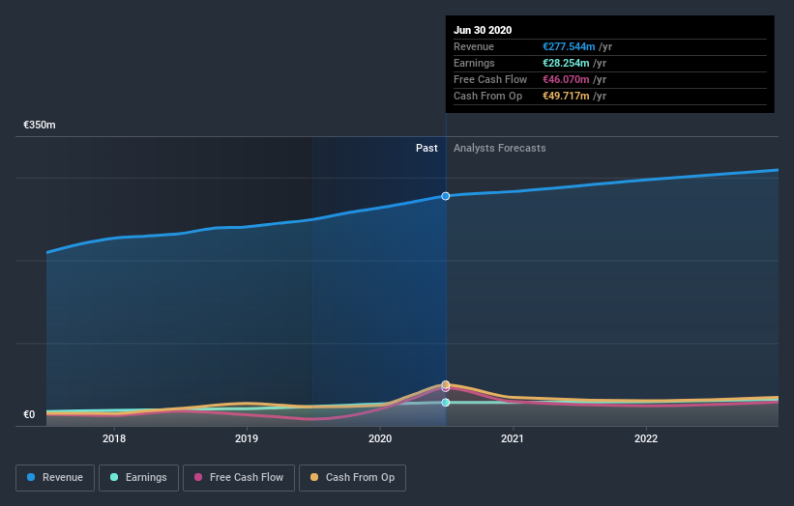This screenshot has width=794, height=506.
Task: Click the €49.717m cash from op value
Action: (x=566, y=96)
